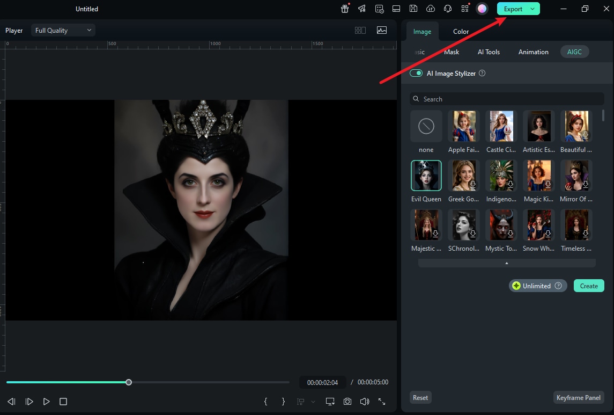The height and width of the screenshot is (415, 614).
Task: Choose the Artistic Es... style
Action: 539,126
